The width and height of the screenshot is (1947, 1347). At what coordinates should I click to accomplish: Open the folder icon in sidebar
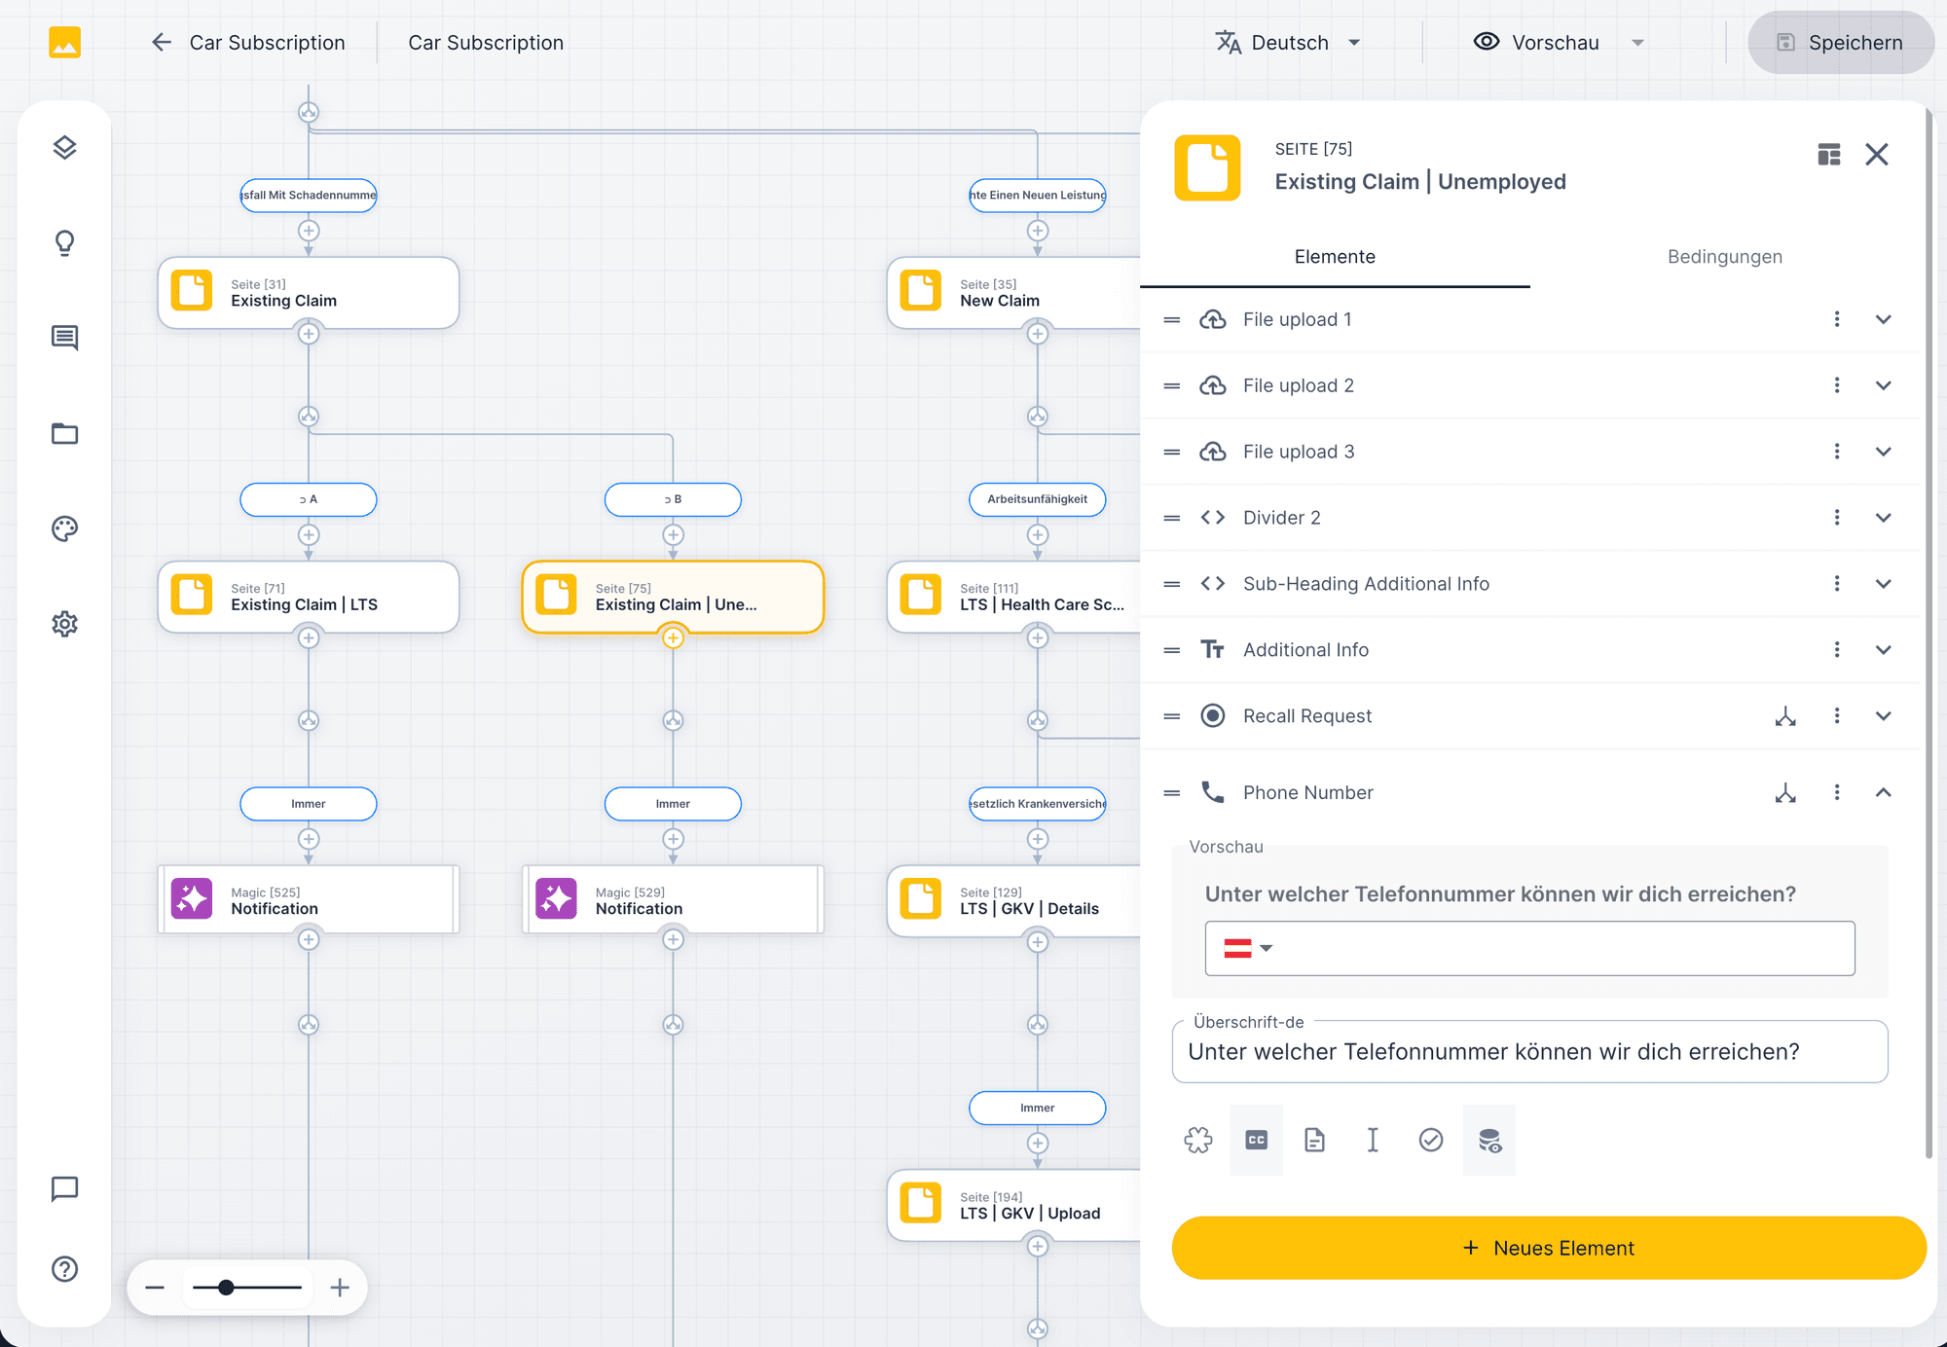click(64, 433)
